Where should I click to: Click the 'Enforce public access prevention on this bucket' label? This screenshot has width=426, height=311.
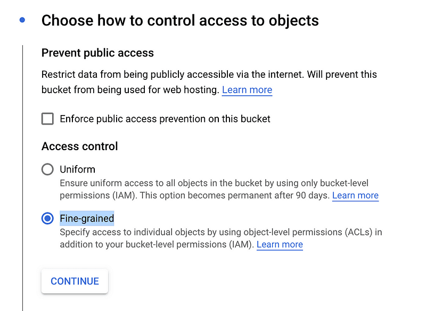[x=165, y=119]
